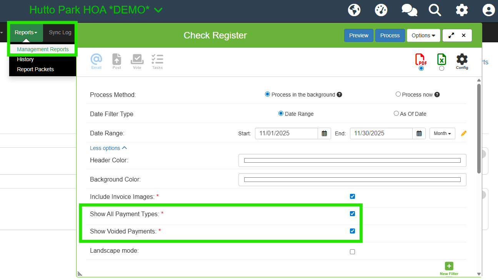Open the Start date calendar picker

tap(324, 133)
